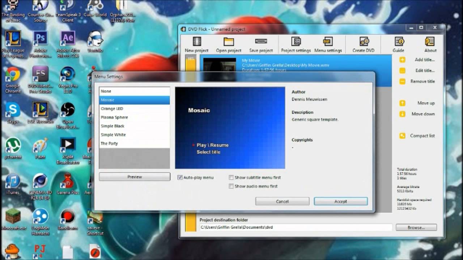Click the Browse... button for destination folder

point(416,227)
